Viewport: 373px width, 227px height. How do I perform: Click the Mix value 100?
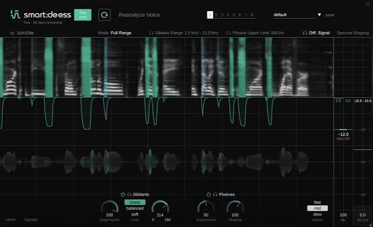343,215
